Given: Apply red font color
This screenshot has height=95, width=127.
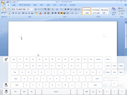Looking at the screenshot, I should pos(40,13).
